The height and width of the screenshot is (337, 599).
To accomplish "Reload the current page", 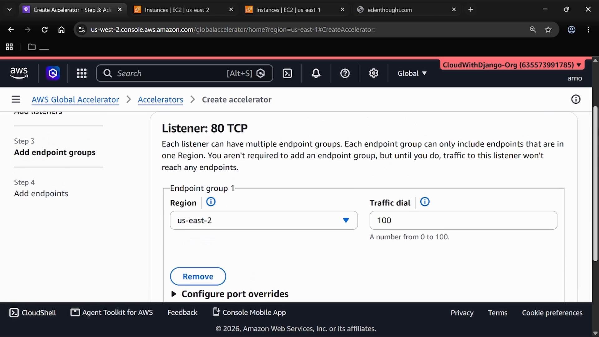I will tap(45, 30).
